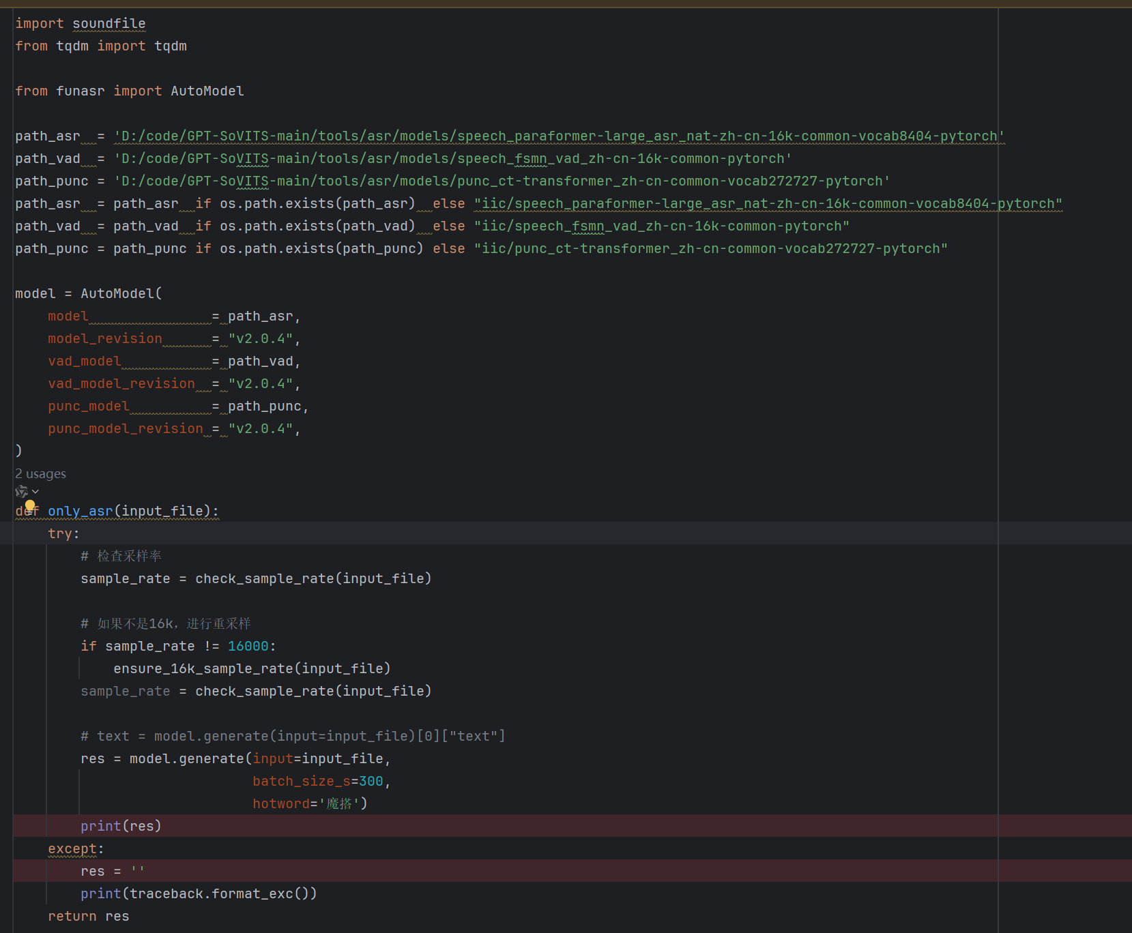Click the "iic/speech_fsmn_vad" fallback string
The height and width of the screenshot is (933, 1132).
[x=662, y=226]
